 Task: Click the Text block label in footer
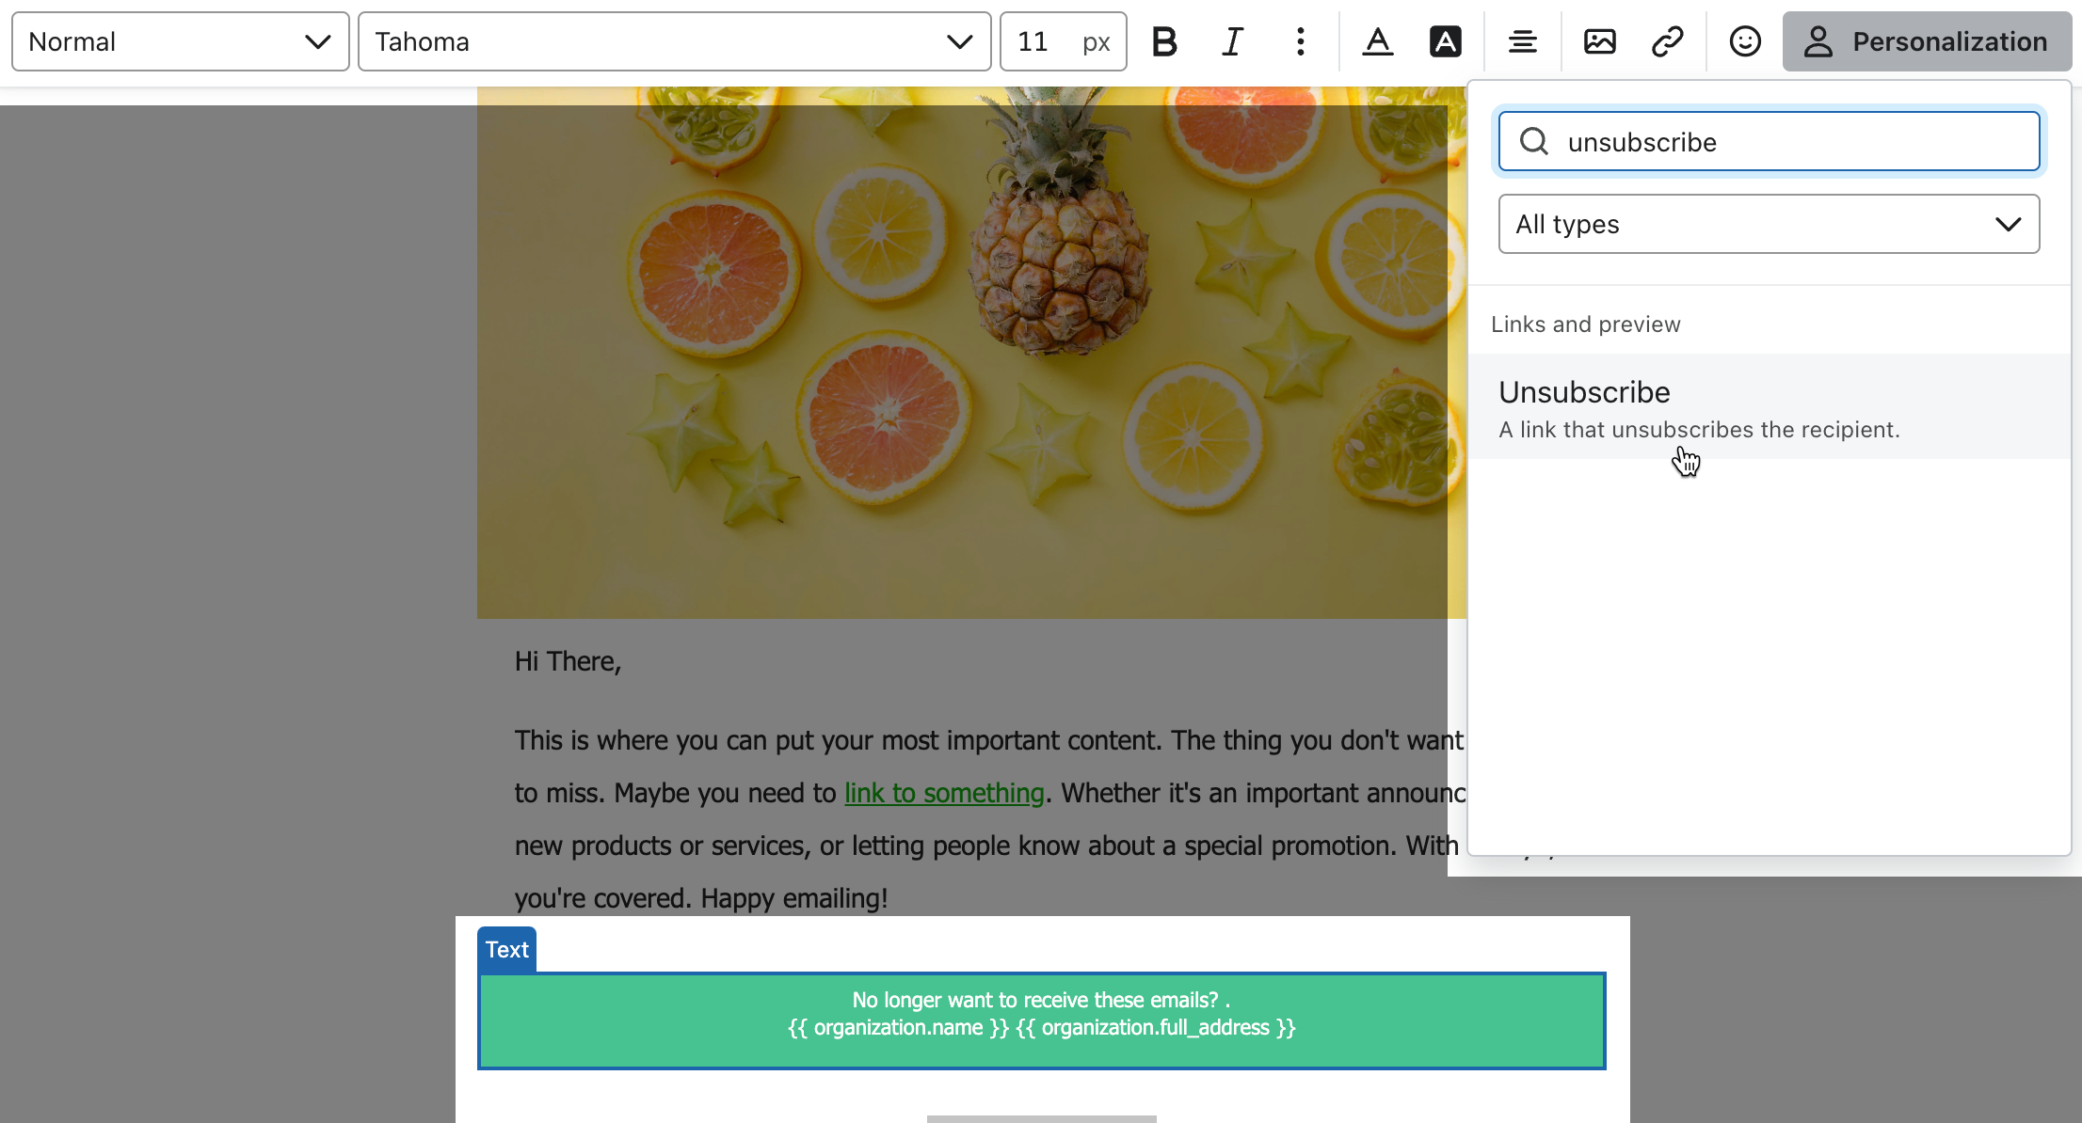tap(504, 950)
